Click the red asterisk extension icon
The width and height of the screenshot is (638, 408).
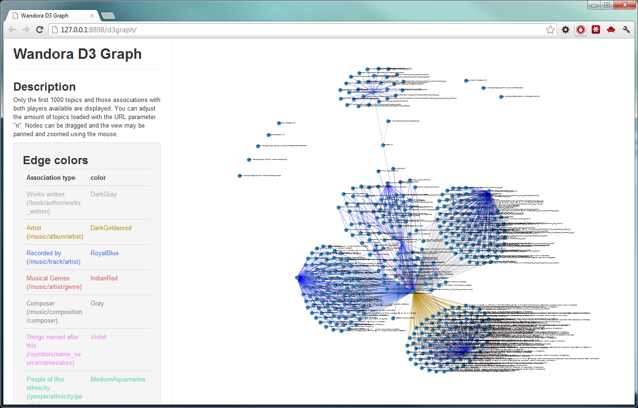(596, 30)
